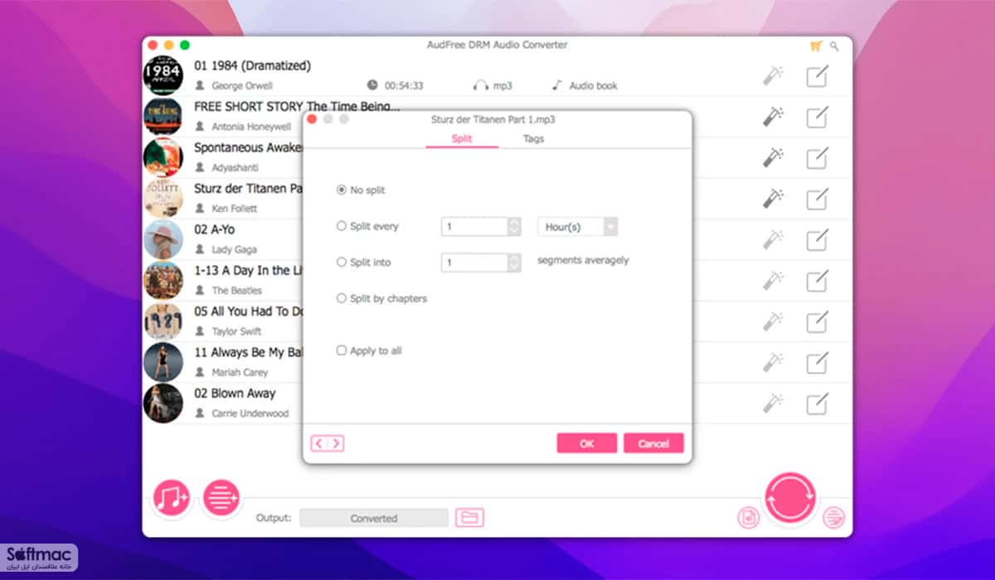Open the Hour(s) unit dropdown
The height and width of the screenshot is (580, 995).
pos(578,227)
